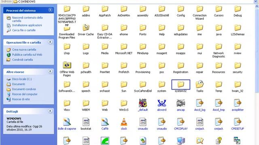Viewport: 259px width, 145px height.
Task: Select the _default MS-DOS shortcut icon
Action: (143, 103)
